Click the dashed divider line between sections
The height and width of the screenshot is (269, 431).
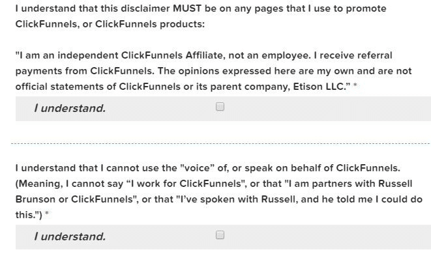tap(220, 143)
